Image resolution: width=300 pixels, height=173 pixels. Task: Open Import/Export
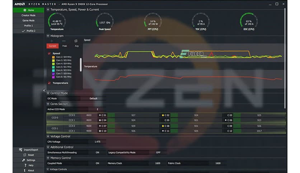28,150
